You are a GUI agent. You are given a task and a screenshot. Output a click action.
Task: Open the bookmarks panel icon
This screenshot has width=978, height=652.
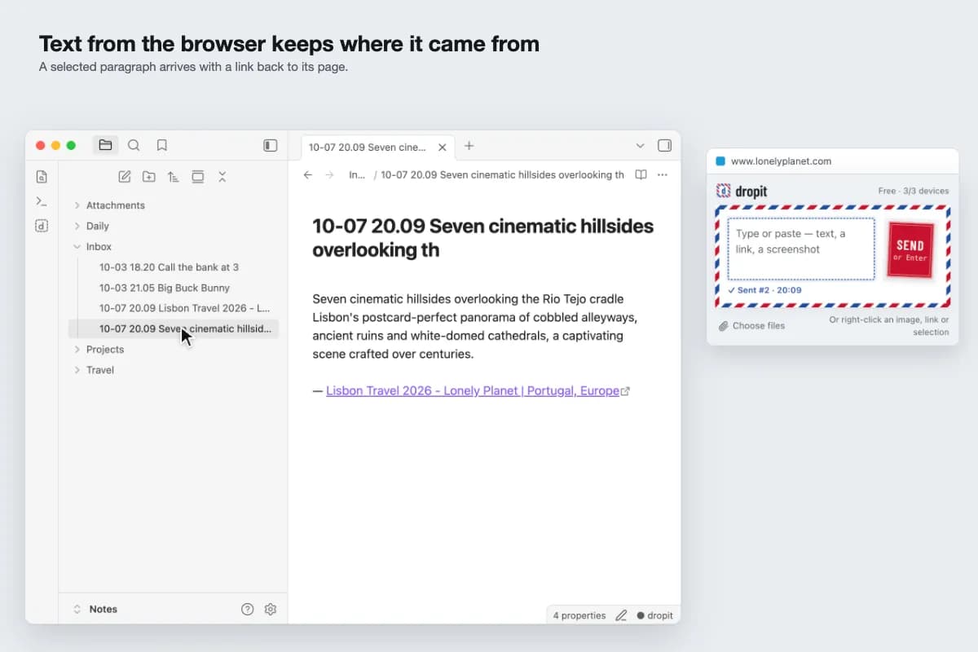(x=162, y=146)
